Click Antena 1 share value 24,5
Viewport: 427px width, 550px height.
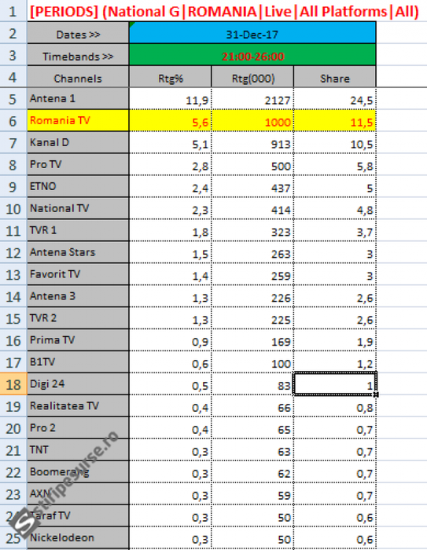pyautogui.click(x=335, y=98)
